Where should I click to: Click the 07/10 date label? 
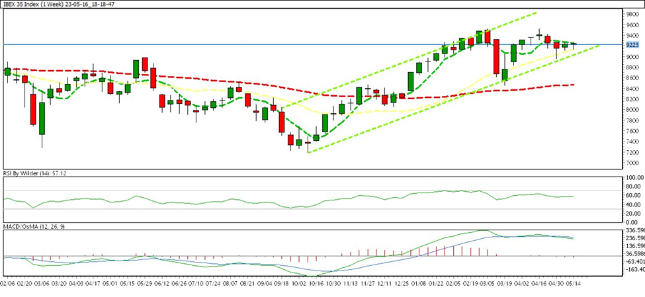tap(196, 284)
